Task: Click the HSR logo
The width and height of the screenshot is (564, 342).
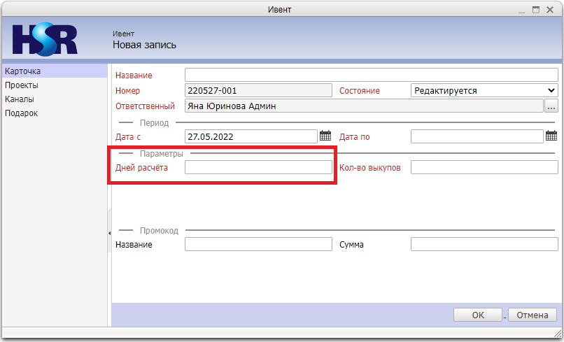Action: tap(45, 39)
